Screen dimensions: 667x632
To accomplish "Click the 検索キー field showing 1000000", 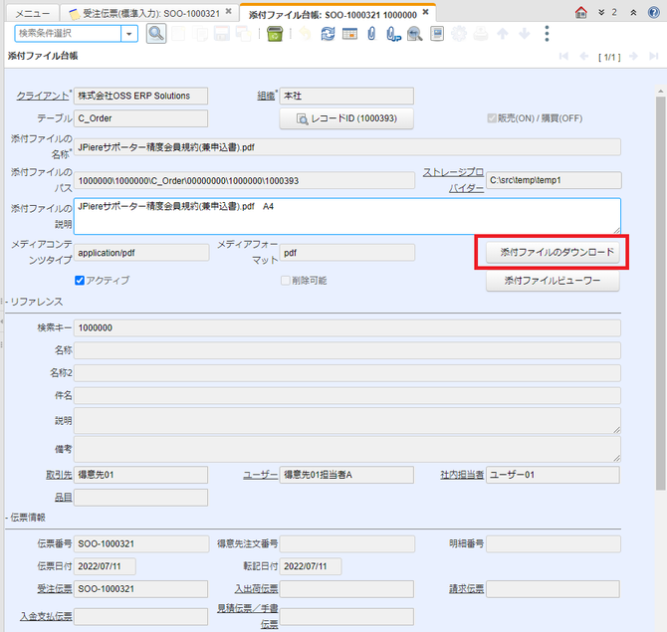I will point(347,327).
